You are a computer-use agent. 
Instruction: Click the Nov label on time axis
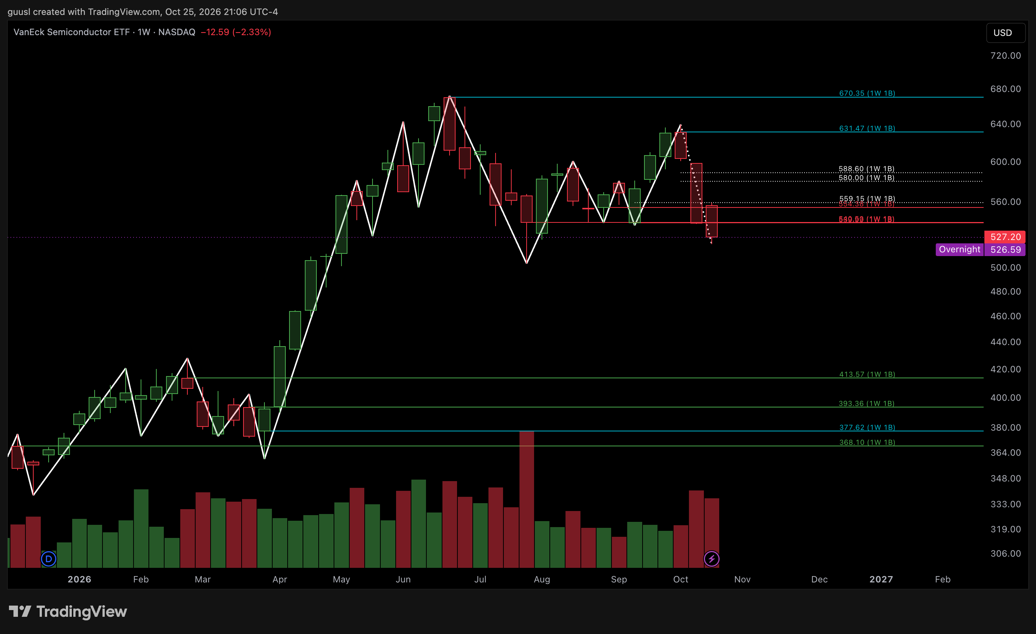tap(742, 579)
